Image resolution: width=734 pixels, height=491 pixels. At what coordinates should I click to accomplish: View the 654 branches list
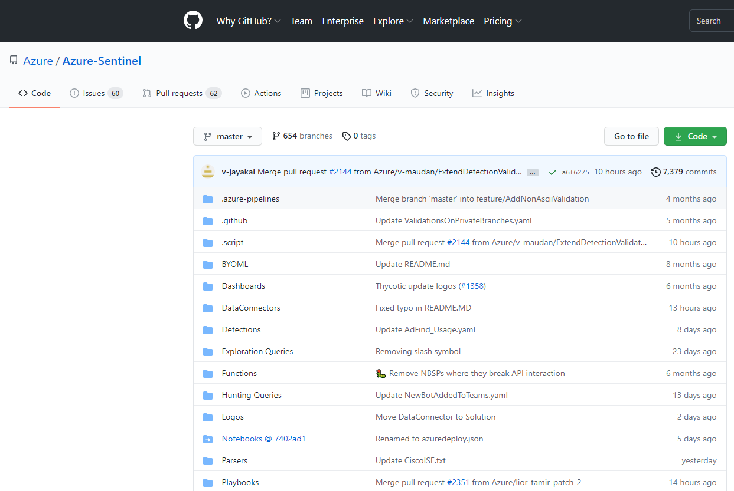point(302,136)
